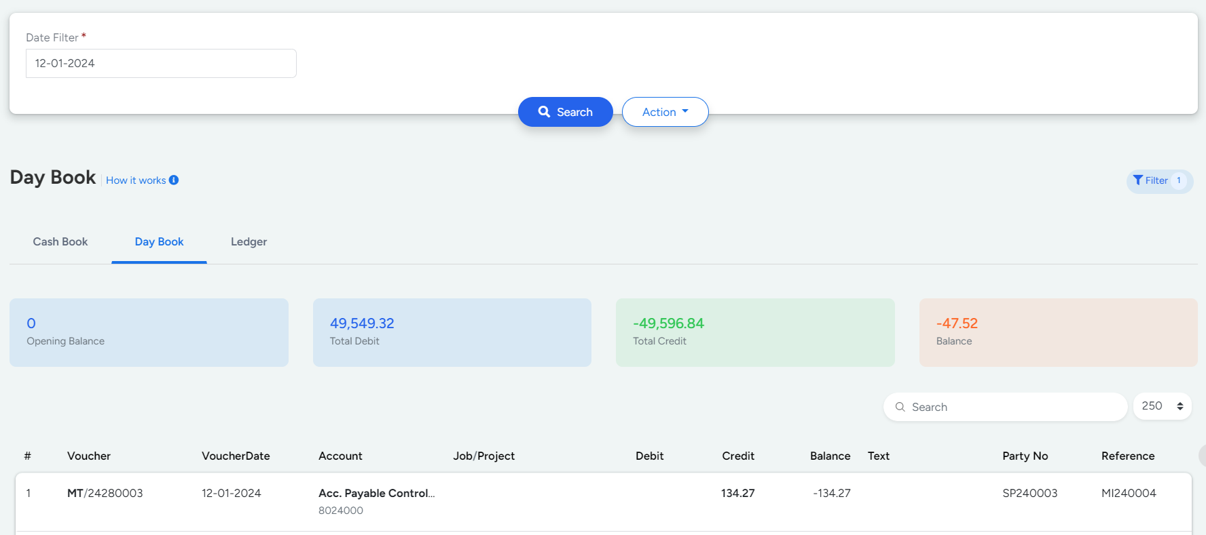Switch to the Ledger tab
This screenshot has height=535, width=1206.
pyautogui.click(x=249, y=242)
